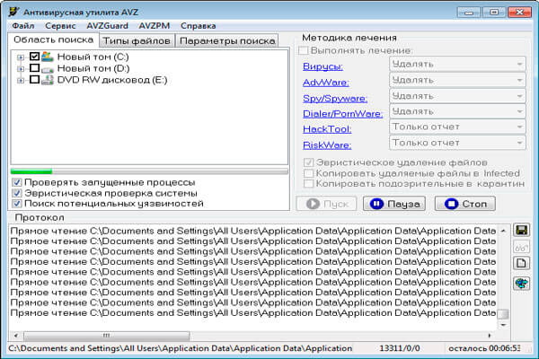Open the RiskWare action dropdown
The width and height of the screenshot is (539, 359).
click(457, 143)
